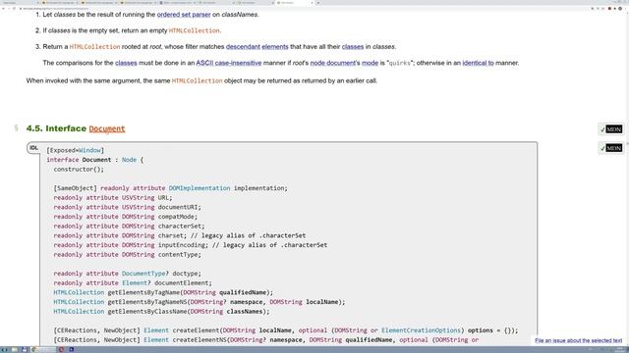Open a new browser tab with plus button
The image size is (629, 353).
coord(318,3)
